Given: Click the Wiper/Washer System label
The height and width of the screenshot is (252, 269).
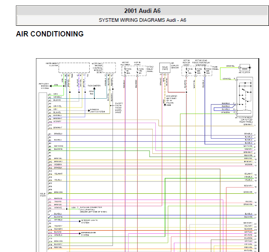Looking at the screenshot, I should 88,234.
